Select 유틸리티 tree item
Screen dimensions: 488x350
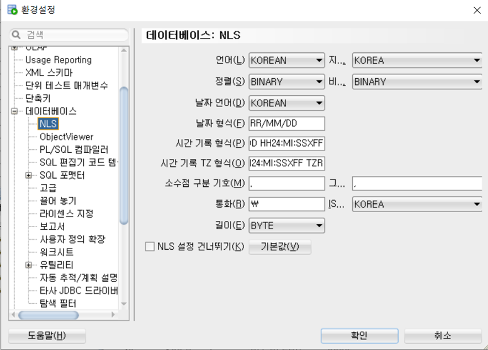57,265
